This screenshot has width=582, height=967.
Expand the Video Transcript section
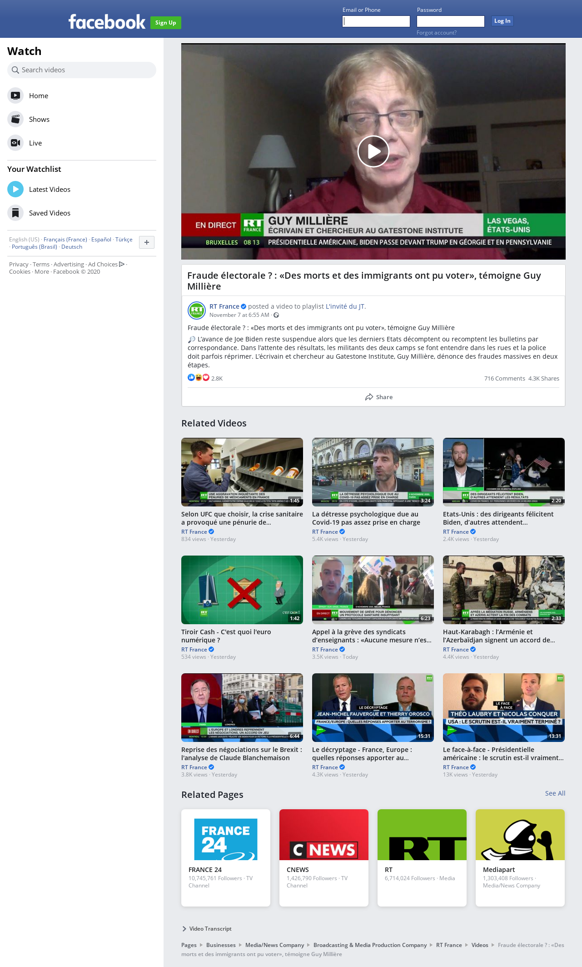(207, 928)
